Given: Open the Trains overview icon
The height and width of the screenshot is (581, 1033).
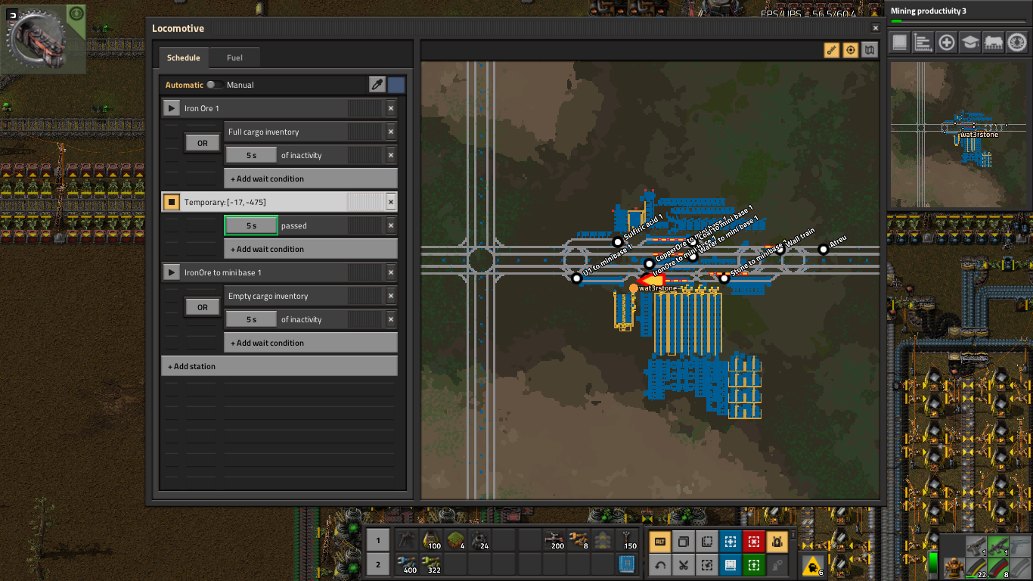Looking at the screenshot, I should pos(994,42).
